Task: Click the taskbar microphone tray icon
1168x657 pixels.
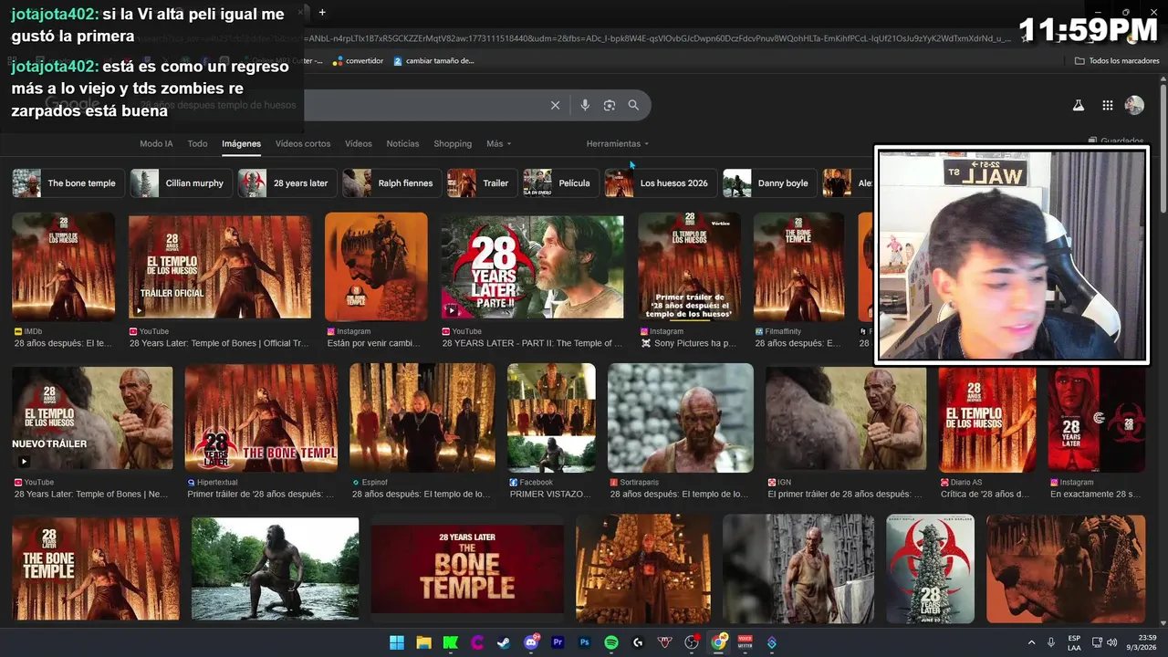Action: click(x=1051, y=642)
